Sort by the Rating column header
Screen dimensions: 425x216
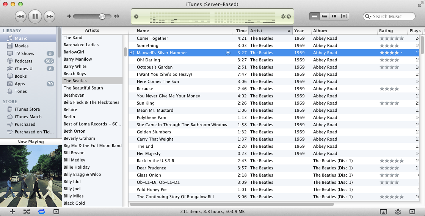[392, 31]
